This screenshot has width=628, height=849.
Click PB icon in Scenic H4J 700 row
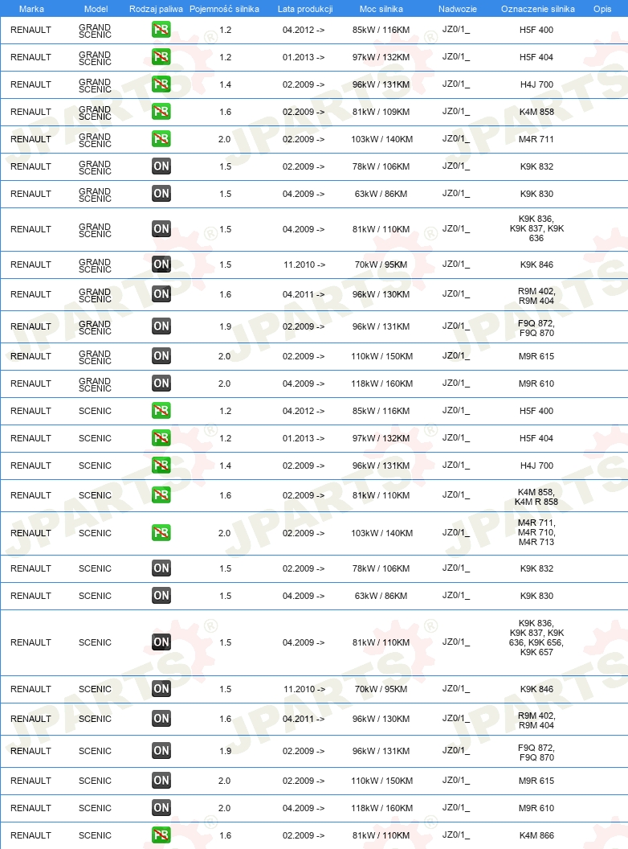click(x=161, y=466)
